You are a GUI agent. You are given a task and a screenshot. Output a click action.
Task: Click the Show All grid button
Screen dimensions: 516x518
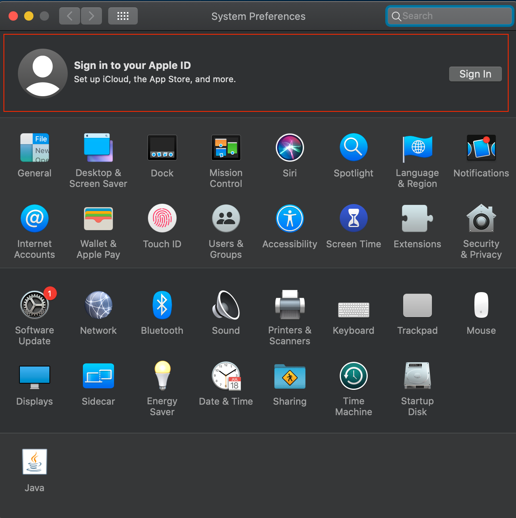[123, 16]
